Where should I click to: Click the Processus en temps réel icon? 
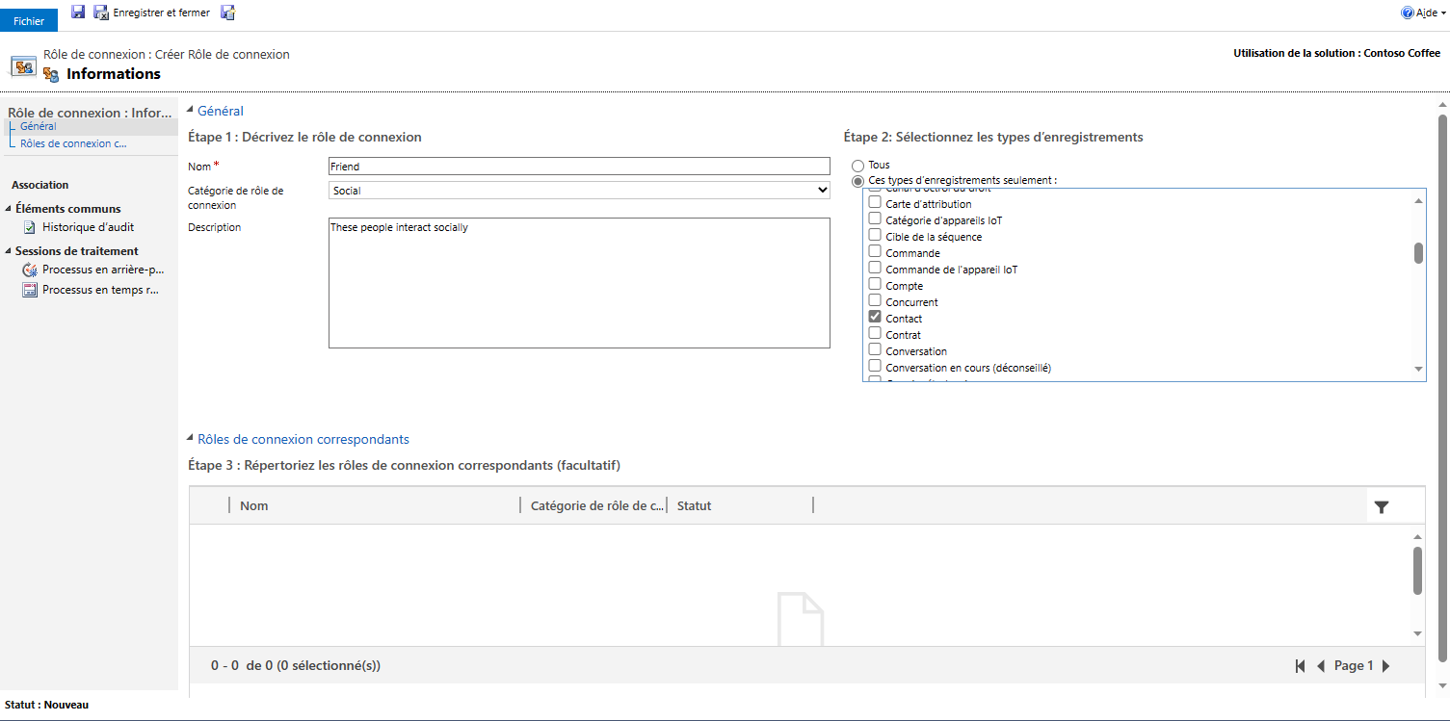tap(30, 290)
